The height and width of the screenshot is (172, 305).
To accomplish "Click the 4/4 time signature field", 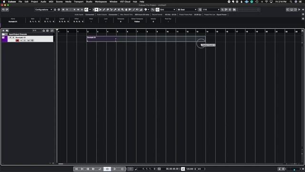I will (199, 169).
